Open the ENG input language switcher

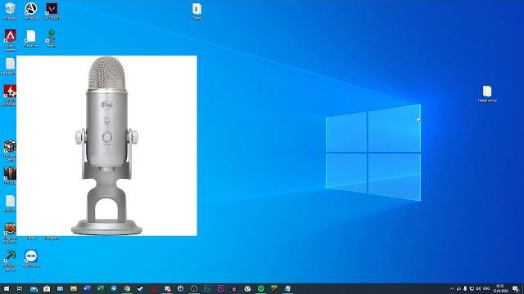pos(486,288)
